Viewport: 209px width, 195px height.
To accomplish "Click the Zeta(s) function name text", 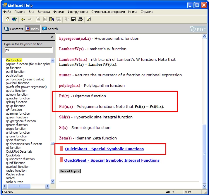I will click(x=65, y=138).
